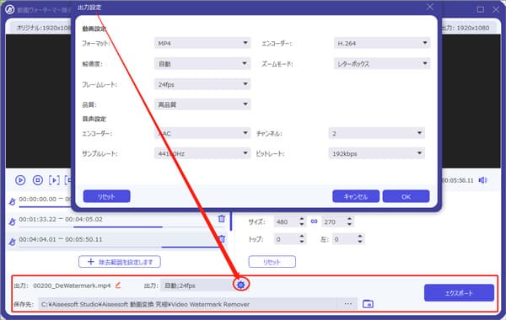Click the 左 field showing 0
Image resolution: width=506 pixels, height=320 pixels.
point(345,239)
